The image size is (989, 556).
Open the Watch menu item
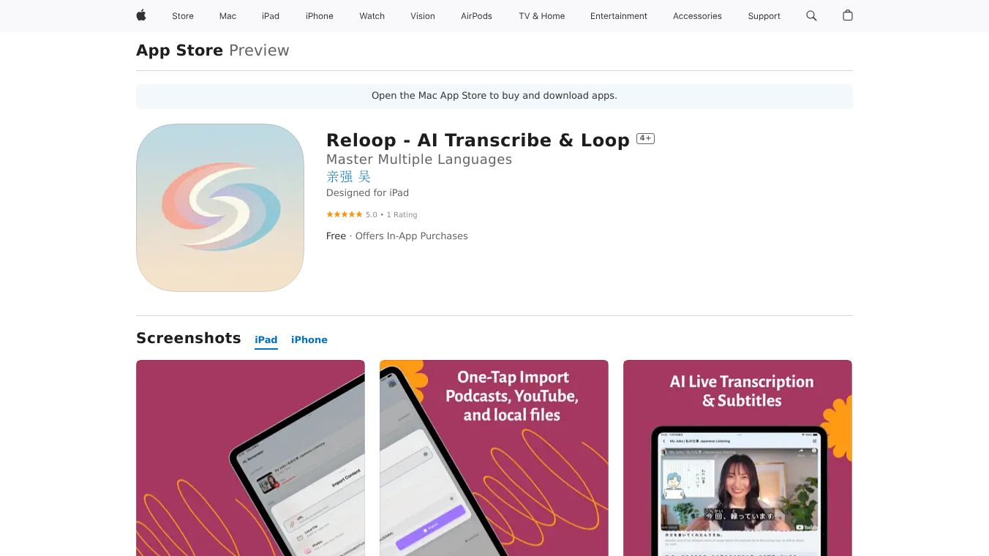(372, 16)
